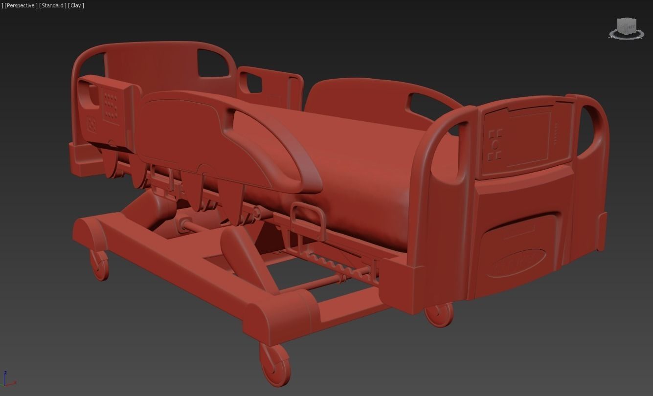Click the ViewCube navigation widget

pyautogui.click(x=627, y=28)
